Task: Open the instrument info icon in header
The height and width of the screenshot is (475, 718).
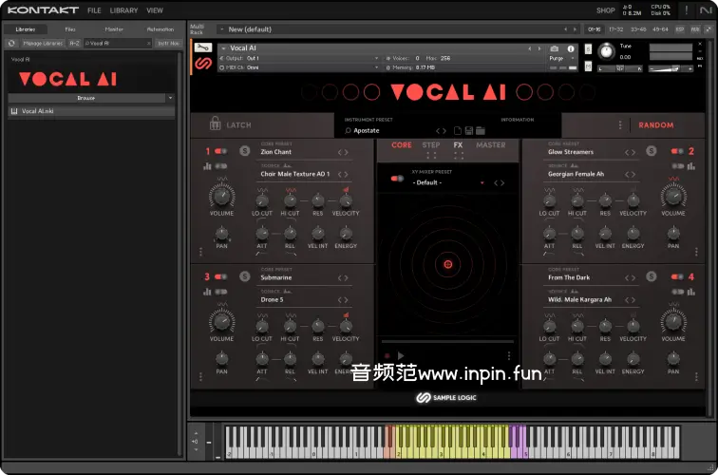Action: click(x=568, y=47)
